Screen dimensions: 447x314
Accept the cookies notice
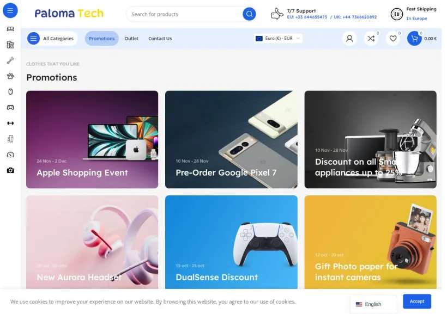click(x=417, y=301)
